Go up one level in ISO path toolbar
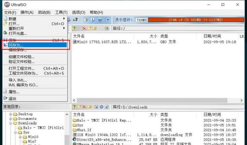 point(74,29)
